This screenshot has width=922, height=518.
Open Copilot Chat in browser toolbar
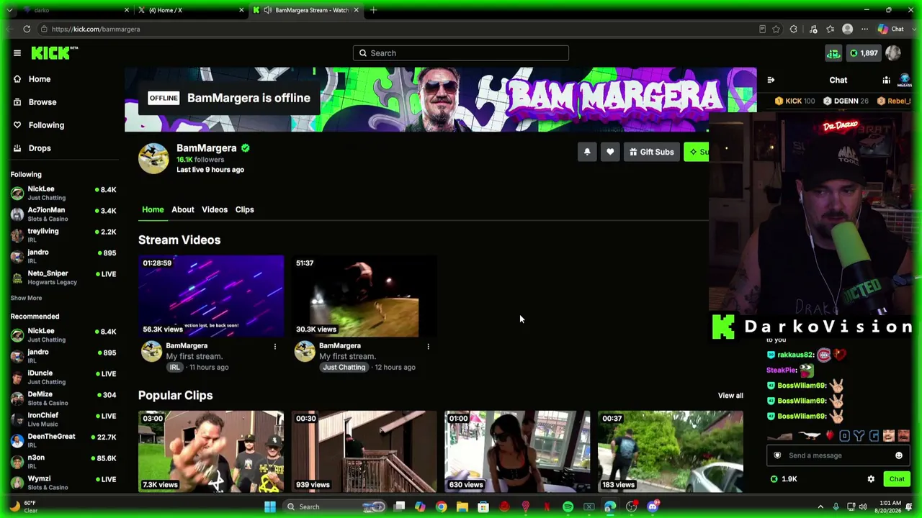tap(891, 29)
